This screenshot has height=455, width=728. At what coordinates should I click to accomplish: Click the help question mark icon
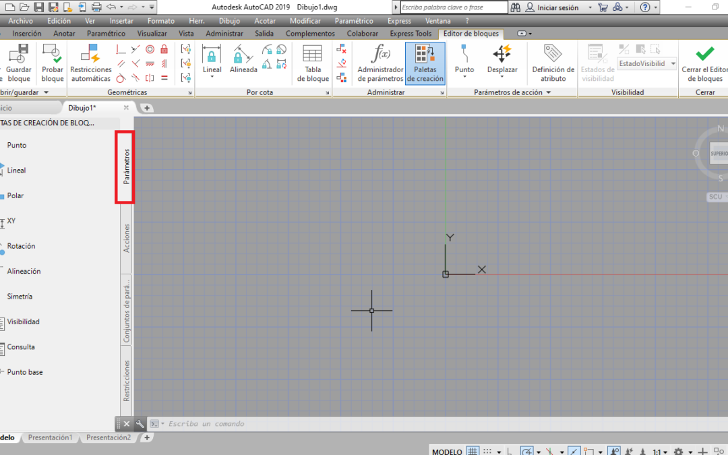pos(645,7)
